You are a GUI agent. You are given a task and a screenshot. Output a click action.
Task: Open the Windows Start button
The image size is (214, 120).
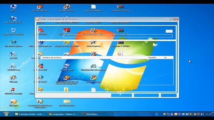tap(6, 114)
